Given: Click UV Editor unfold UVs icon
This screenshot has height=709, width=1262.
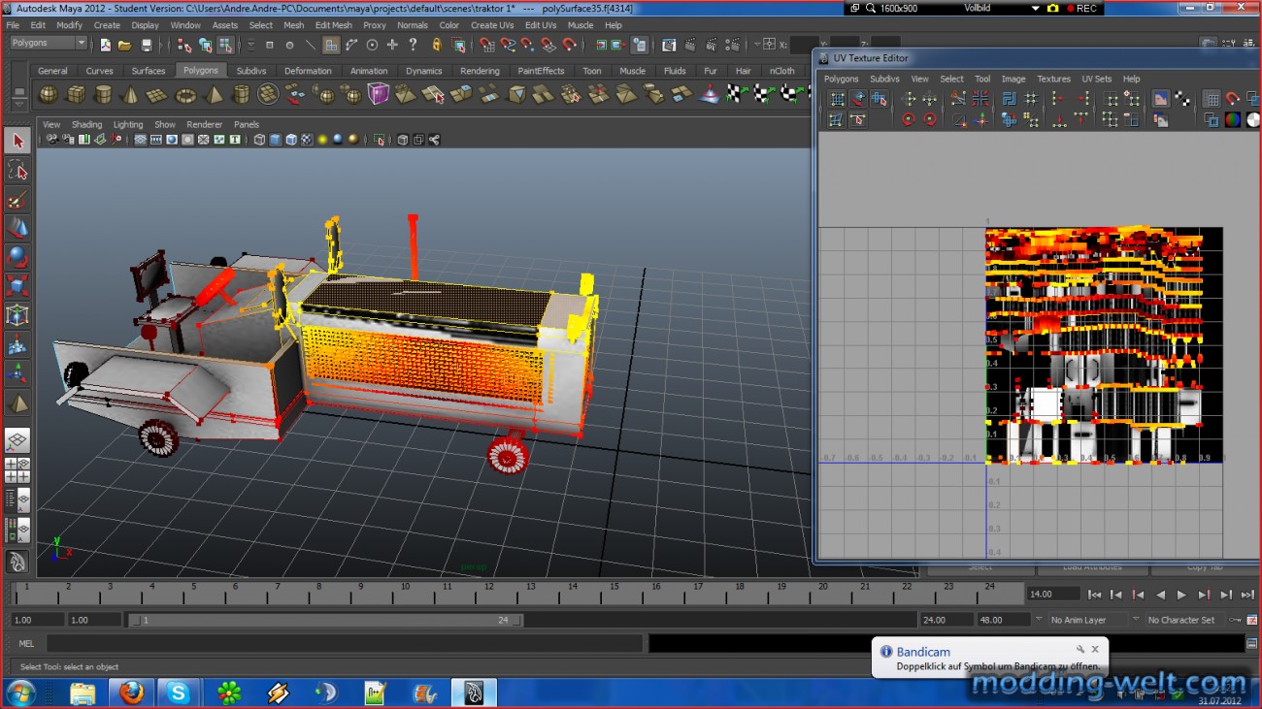Looking at the screenshot, I should coord(1010,119).
